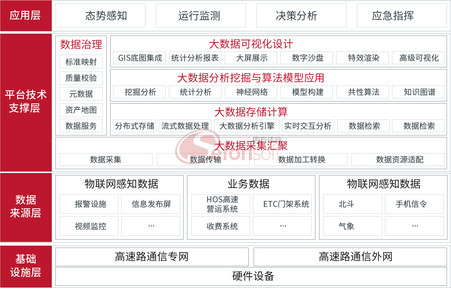Click the 高速路通信专网 block

click(152, 257)
